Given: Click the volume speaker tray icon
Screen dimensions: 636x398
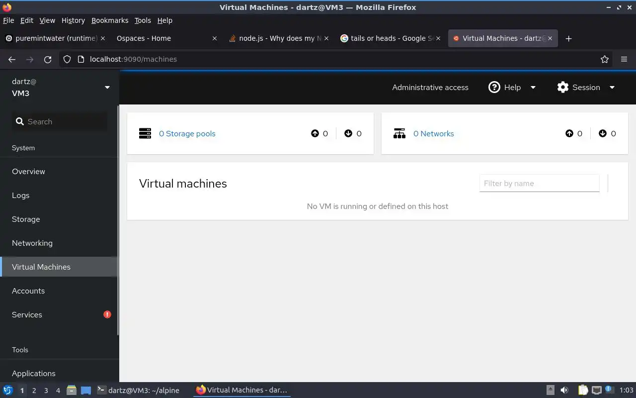Looking at the screenshot, I should click(564, 391).
